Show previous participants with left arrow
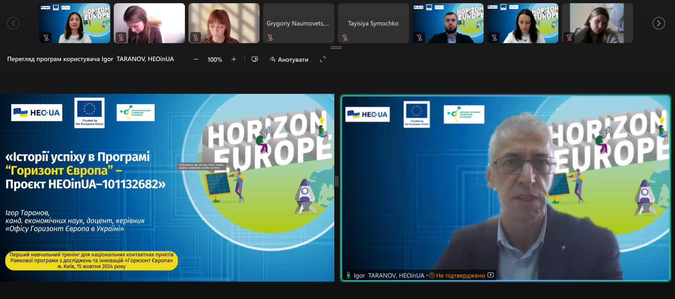The width and height of the screenshot is (675, 299). 14,23
